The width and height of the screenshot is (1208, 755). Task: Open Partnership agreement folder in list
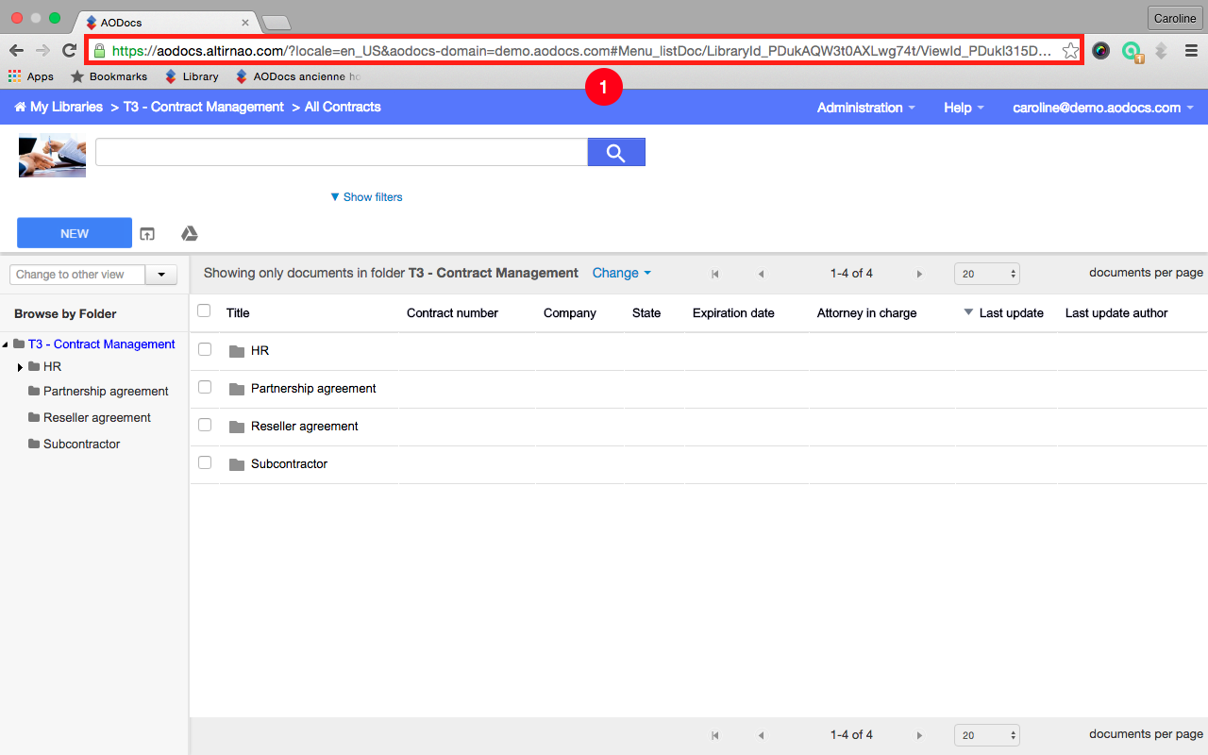313,388
